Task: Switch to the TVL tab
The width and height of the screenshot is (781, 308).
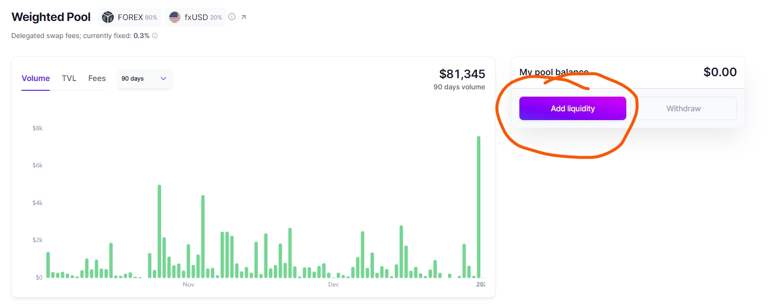Action: coord(69,79)
